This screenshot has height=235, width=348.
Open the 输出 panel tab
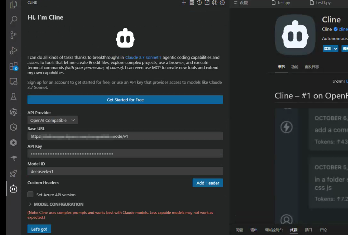click(254, 230)
